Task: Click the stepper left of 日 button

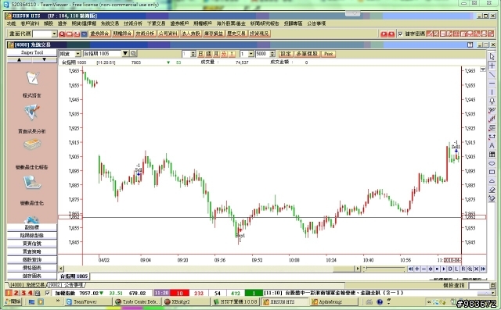Action: click(193, 54)
